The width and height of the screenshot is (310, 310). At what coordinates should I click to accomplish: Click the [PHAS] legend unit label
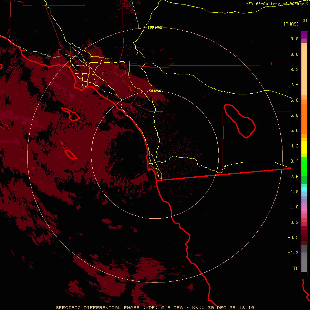(x=291, y=24)
